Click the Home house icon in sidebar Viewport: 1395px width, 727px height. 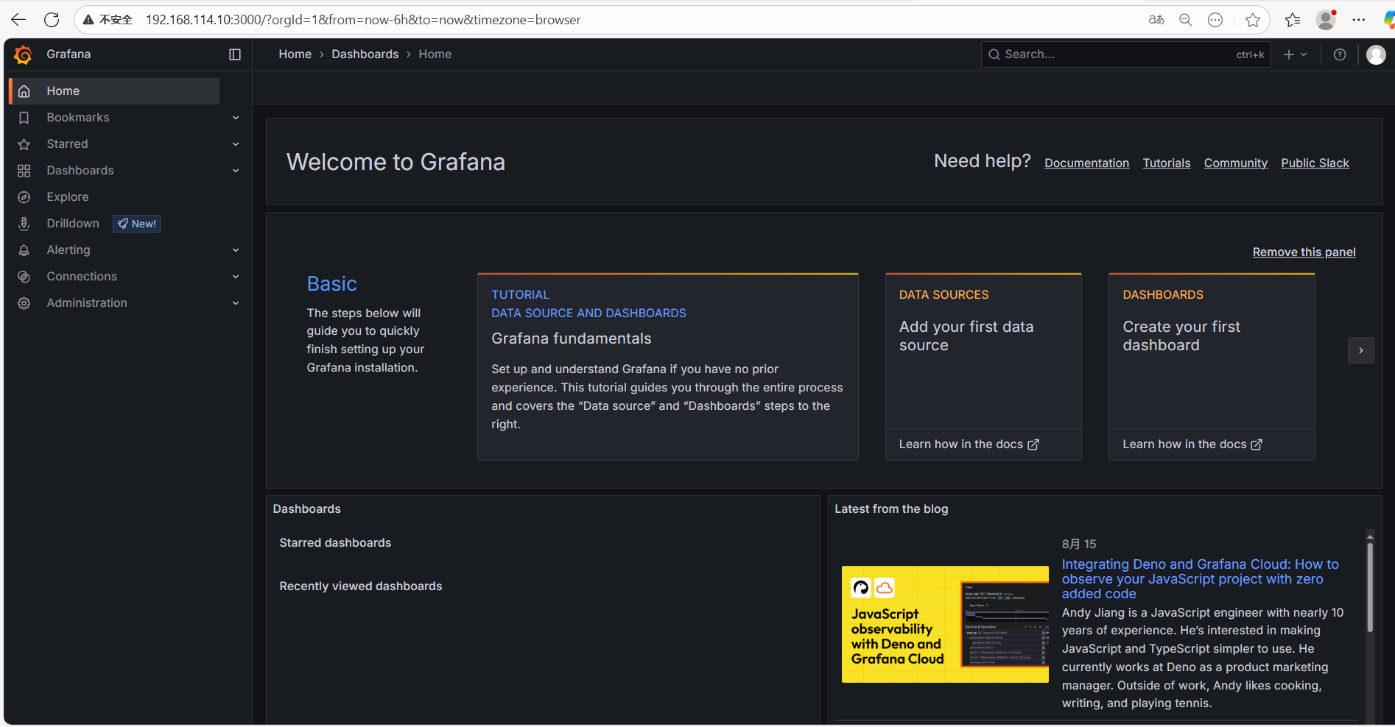(x=24, y=91)
